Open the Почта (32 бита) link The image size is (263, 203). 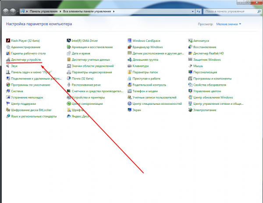pyautogui.click(x=82, y=79)
